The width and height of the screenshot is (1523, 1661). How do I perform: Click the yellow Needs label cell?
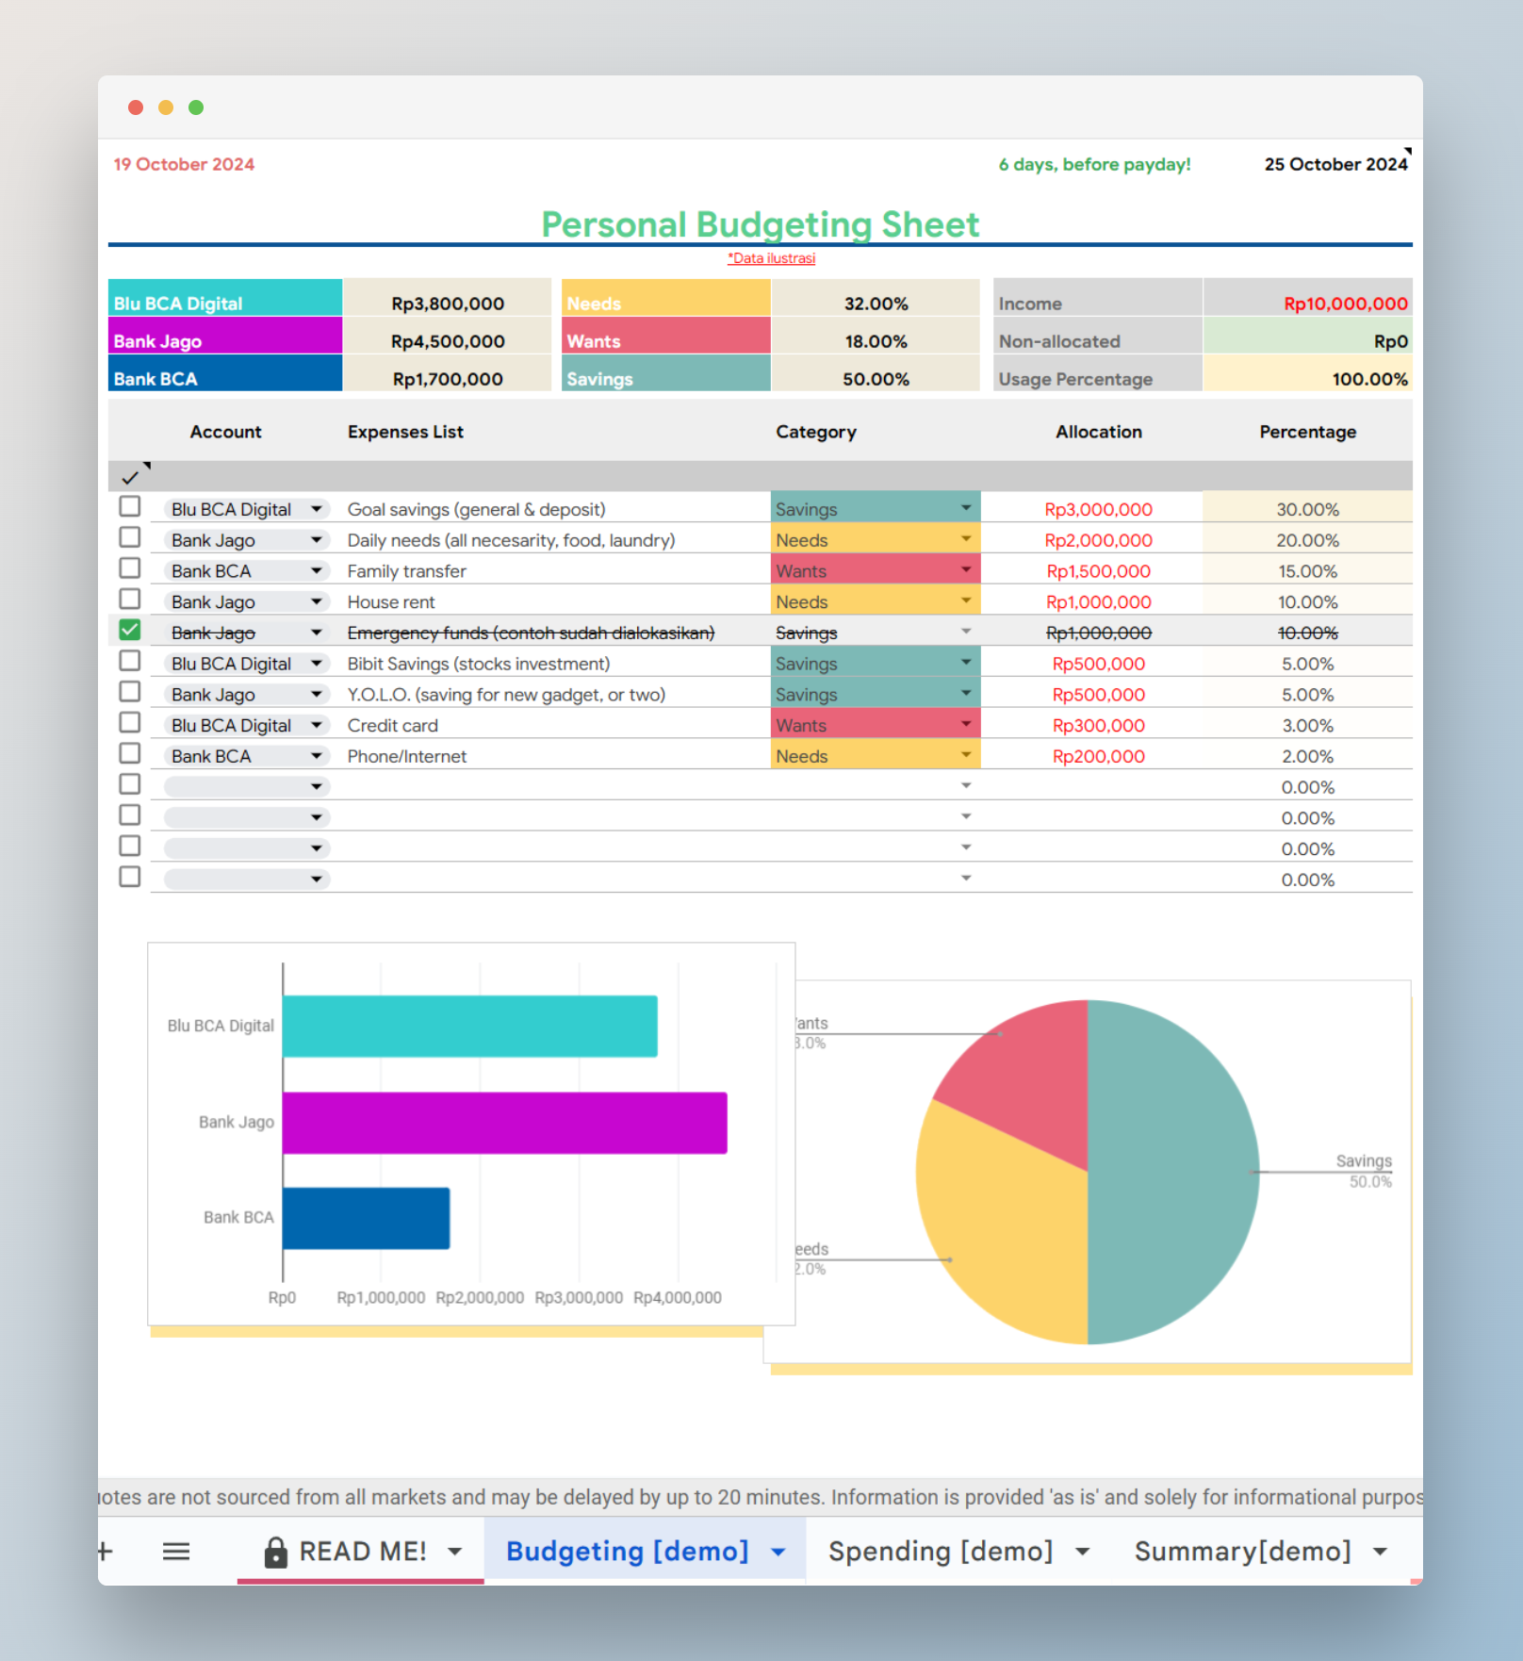pos(666,297)
